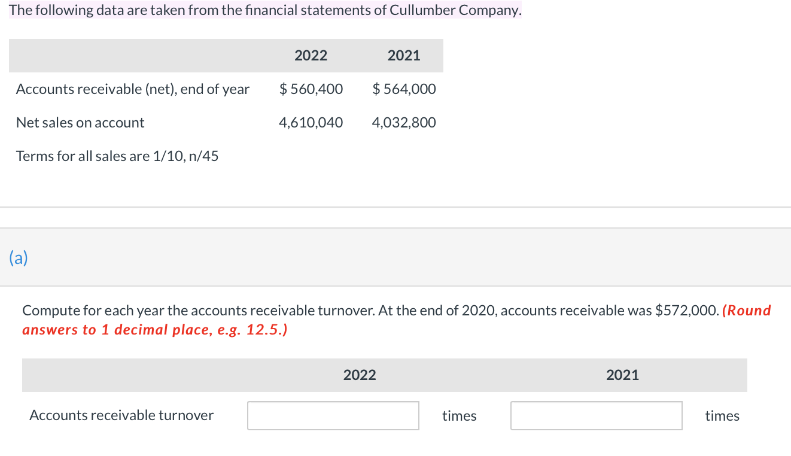The height and width of the screenshot is (456, 791).
Task: Click the 4,610,040 net sales value
Action: click(311, 123)
